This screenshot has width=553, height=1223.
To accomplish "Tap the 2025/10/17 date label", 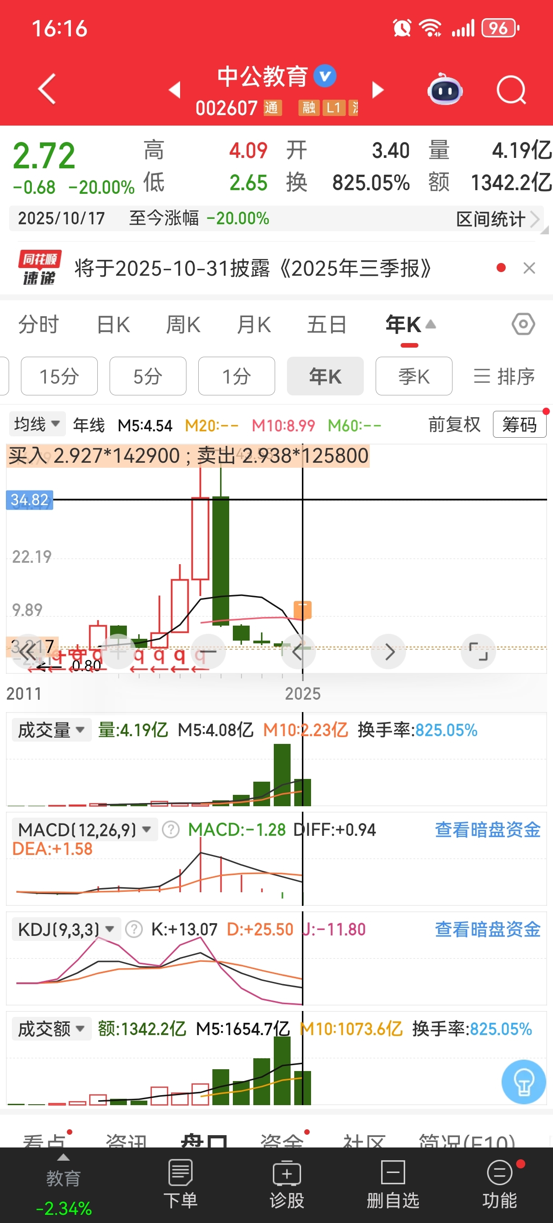I will 61,218.
